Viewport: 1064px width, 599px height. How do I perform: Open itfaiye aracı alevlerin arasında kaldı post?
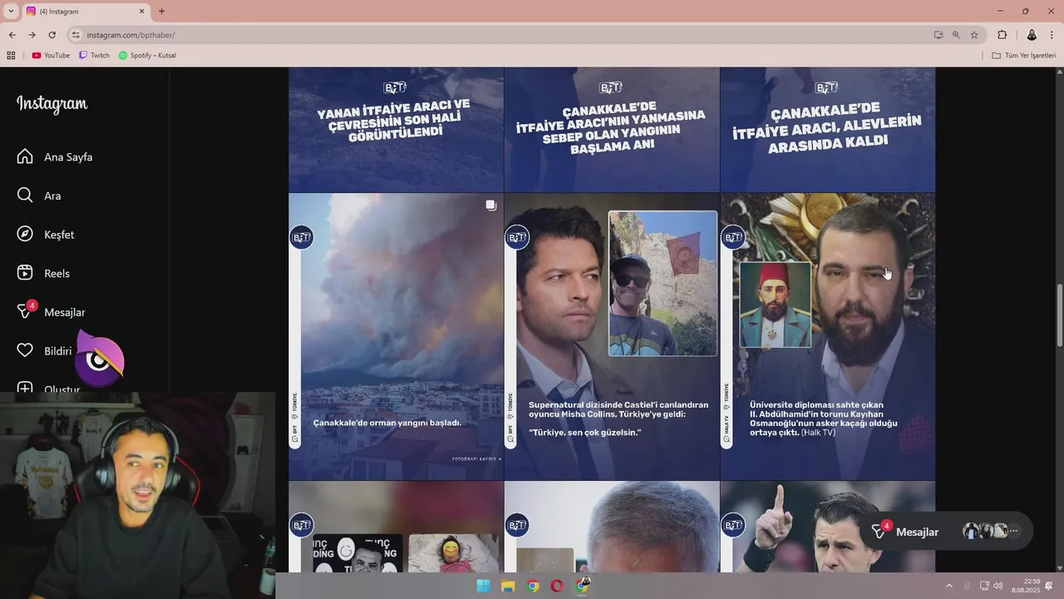click(x=828, y=130)
